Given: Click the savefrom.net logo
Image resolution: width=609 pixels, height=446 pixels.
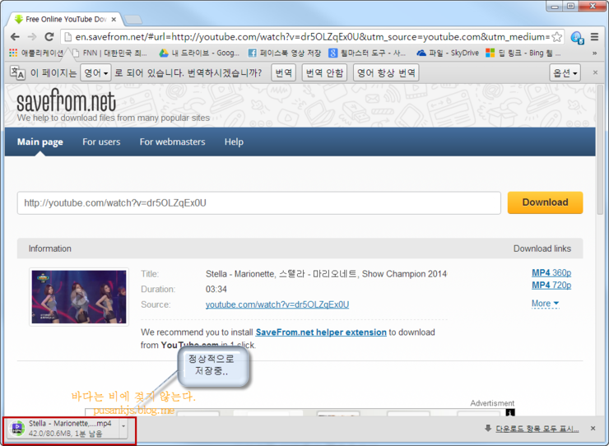Looking at the screenshot, I should (x=66, y=101).
